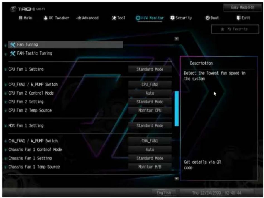The height and width of the screenshot is (198, 264).
Task: Select the MOS Fan 1 Setting label
Action: [x=26, y=126]
